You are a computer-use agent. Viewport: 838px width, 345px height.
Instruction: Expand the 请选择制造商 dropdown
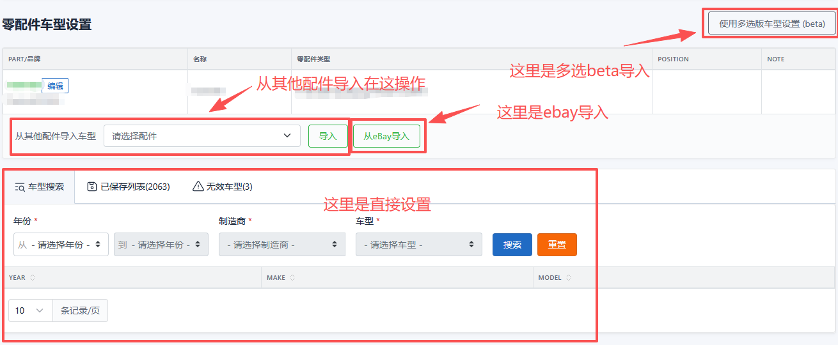[x=281, y=245]
